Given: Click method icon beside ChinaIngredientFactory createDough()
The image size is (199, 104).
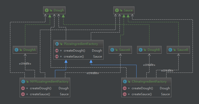Looking at the screenshot, I should 125,88.
